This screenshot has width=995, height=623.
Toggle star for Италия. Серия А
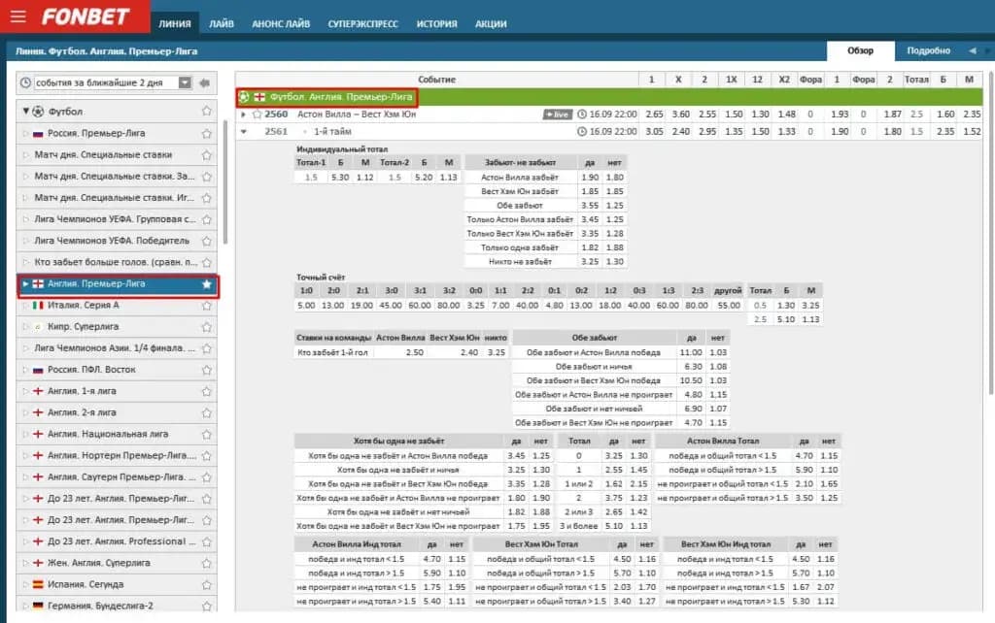click(206, 306)
